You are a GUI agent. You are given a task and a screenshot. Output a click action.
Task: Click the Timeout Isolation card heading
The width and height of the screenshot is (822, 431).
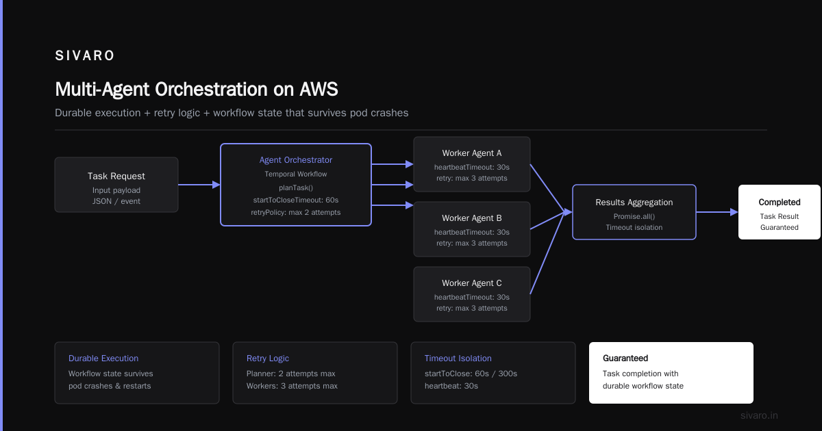coord(458,358)
